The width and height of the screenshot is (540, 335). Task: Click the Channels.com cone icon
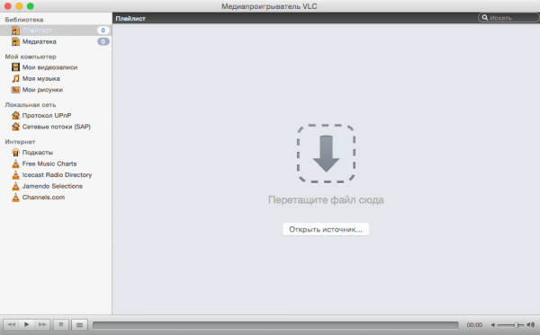click(x=15, y=198)
